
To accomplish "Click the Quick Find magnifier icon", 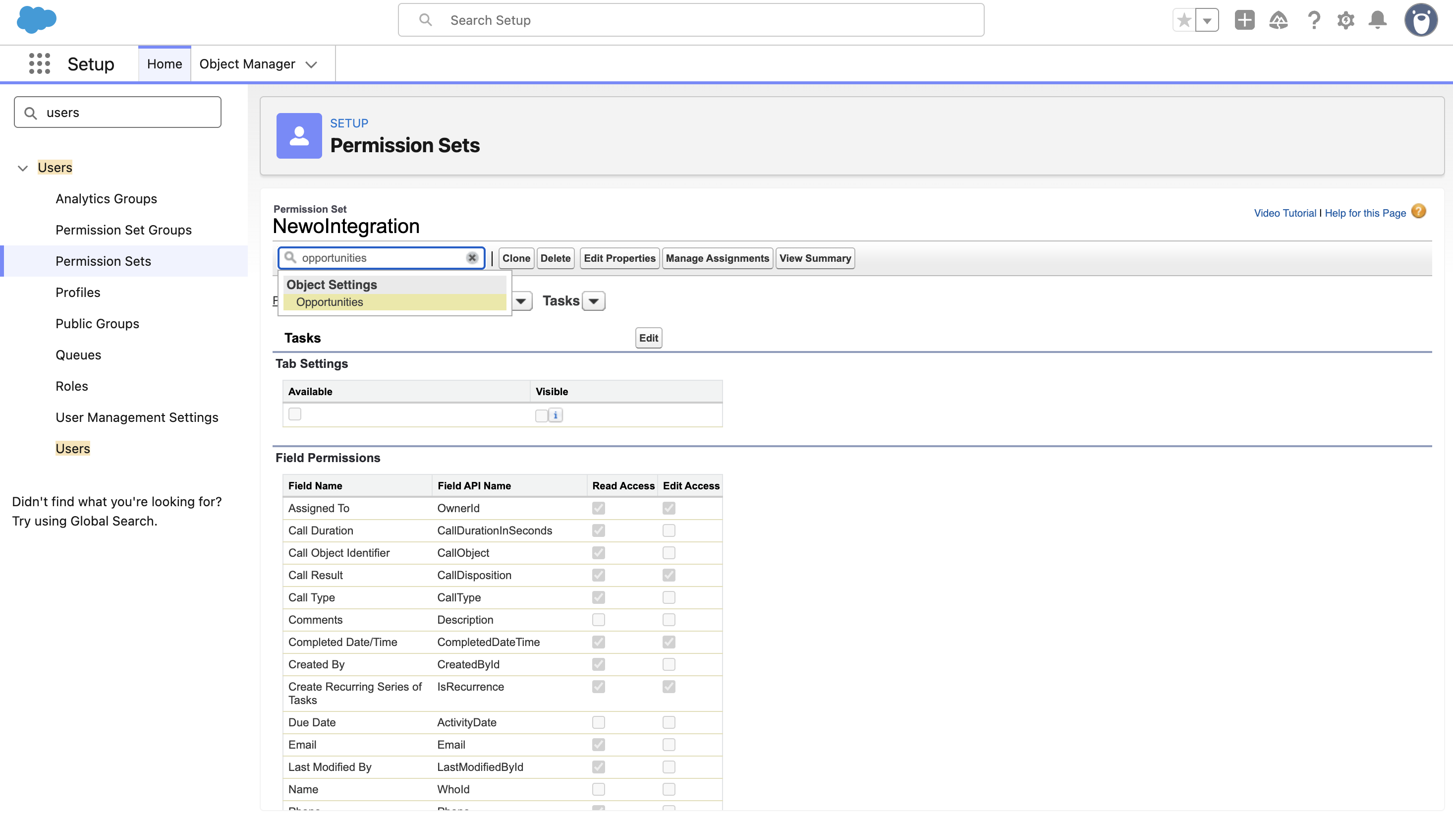I will tap(31, 113).
